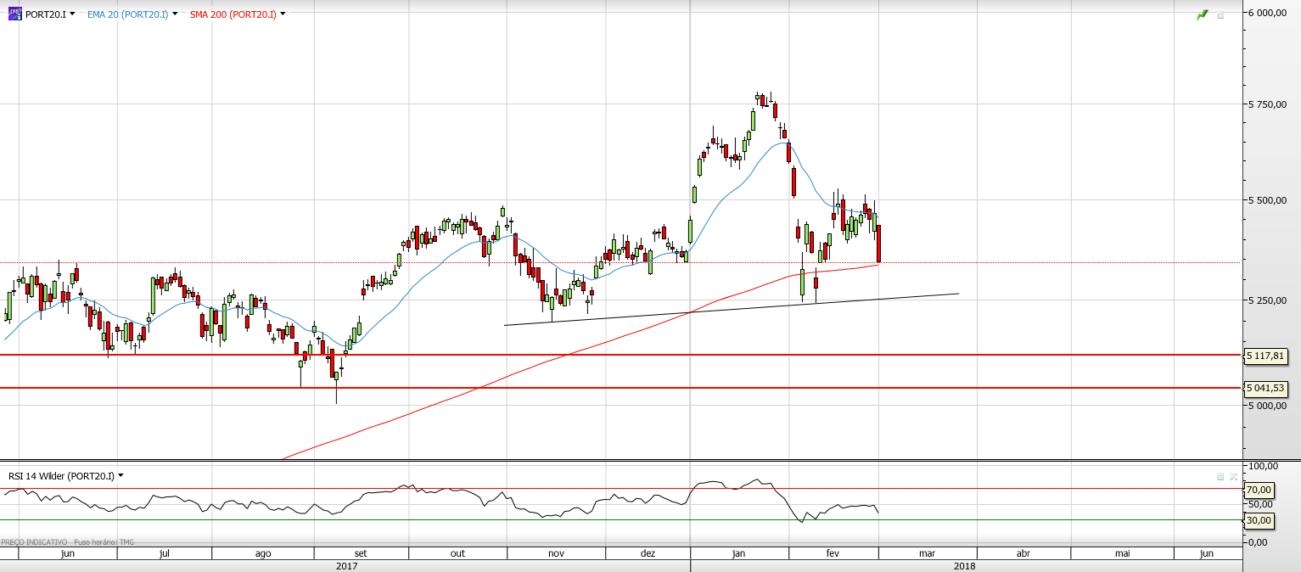Click the 30,00 RSI oversold level label
This screenshot has width=1301, height=572.
point(1259,520)
